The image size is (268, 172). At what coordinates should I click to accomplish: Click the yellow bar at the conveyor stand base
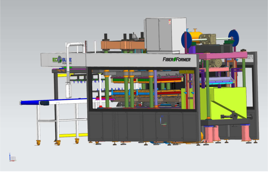[x=74, y=135]
